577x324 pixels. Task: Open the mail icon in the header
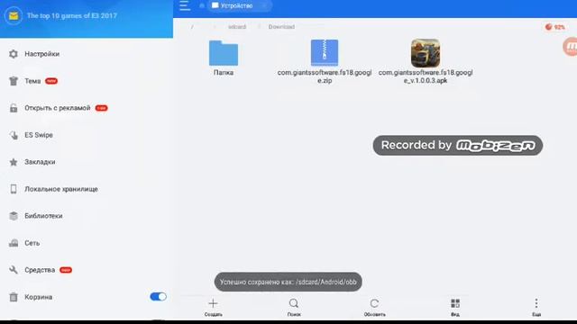click(x=14, y=16)
